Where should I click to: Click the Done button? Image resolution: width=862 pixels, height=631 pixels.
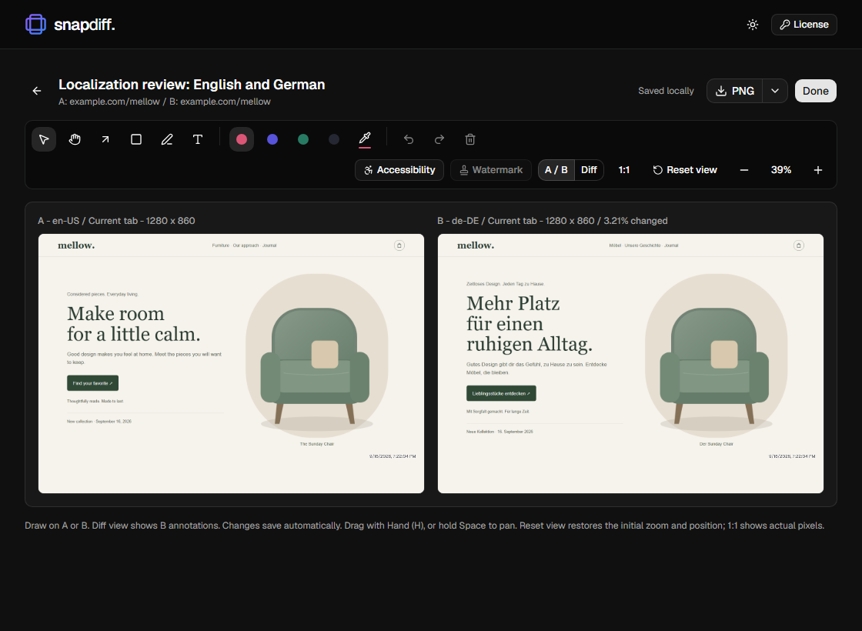tap(815, 92)
